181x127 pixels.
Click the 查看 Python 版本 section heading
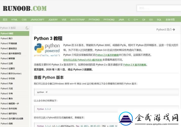tap(49, 77)
